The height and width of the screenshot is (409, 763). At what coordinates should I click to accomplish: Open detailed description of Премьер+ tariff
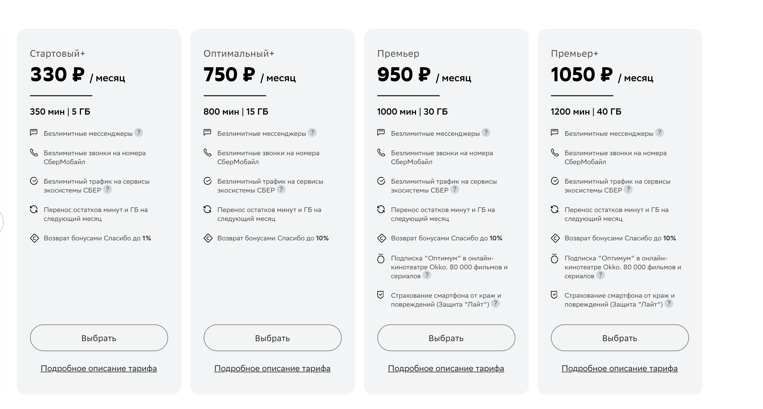[620, 368]
